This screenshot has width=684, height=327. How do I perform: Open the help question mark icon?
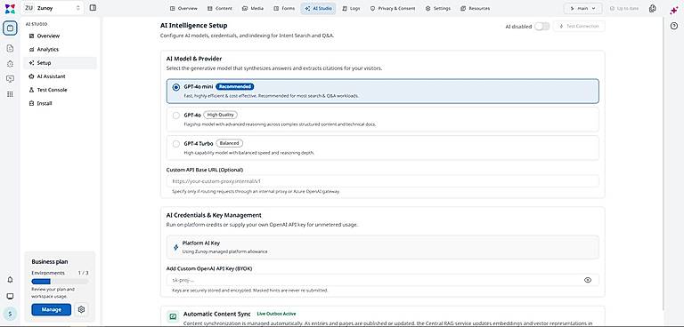[674, 26]
